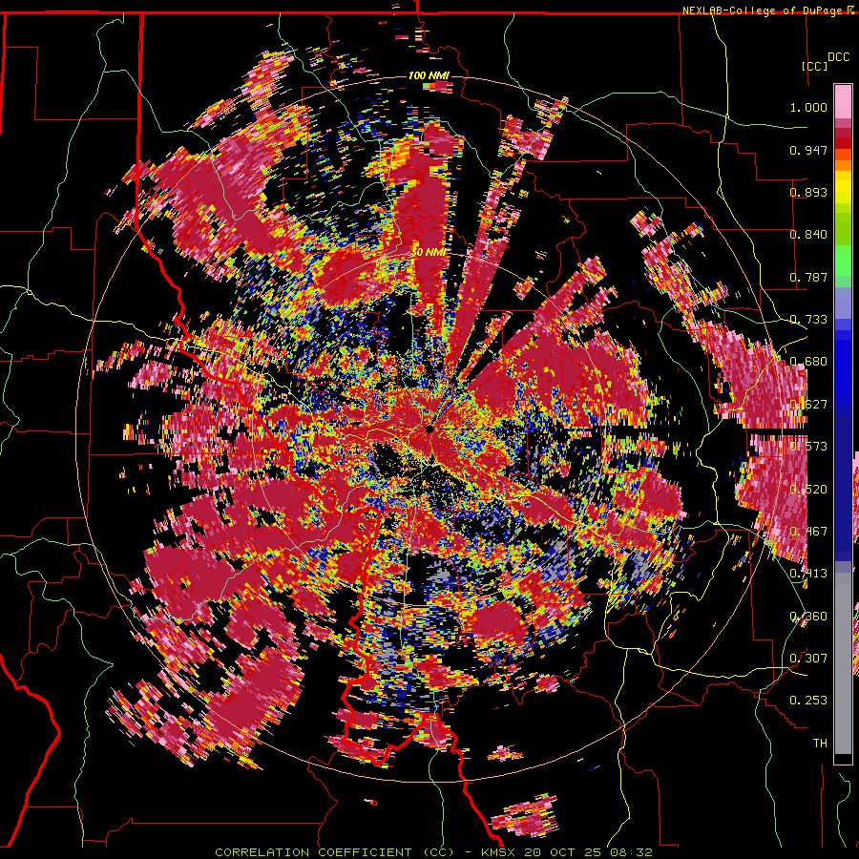The image size is (859, 859).
Task: Select the 0.253 legend value
Action: point(808,701)
